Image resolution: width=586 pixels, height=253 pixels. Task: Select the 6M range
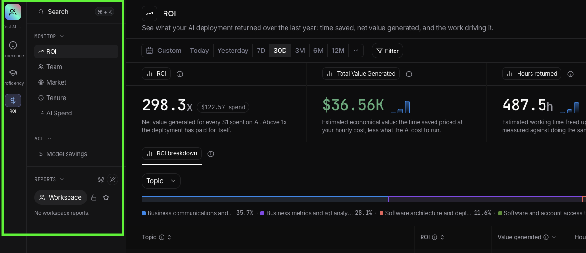pyautogui.click(x=318, y=51)
